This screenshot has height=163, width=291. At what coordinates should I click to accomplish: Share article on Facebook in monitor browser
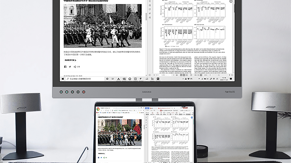(65, 67)
